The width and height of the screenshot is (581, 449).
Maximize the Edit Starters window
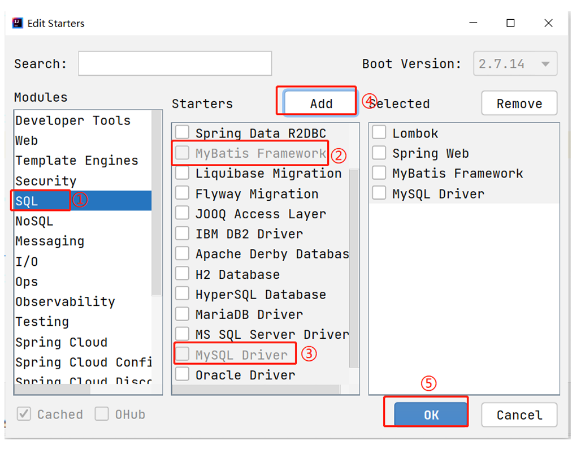(510, 23)
